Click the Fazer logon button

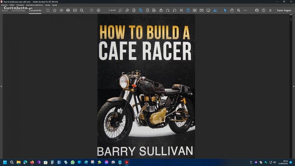coord(284,10)
